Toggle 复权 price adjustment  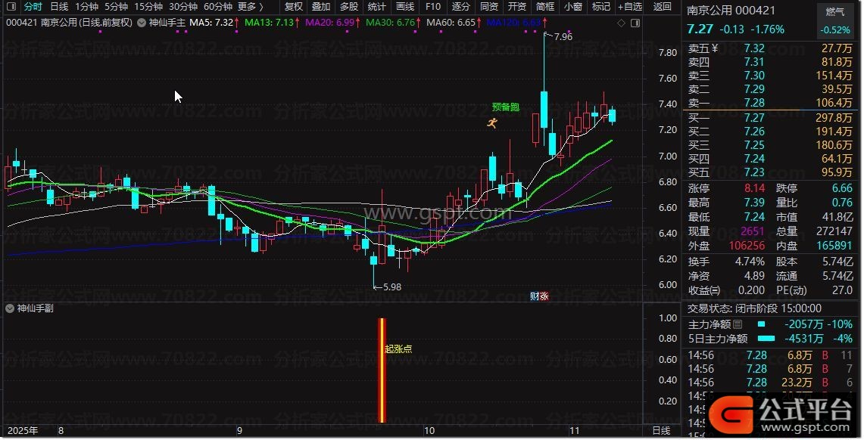tap(294, 7)
